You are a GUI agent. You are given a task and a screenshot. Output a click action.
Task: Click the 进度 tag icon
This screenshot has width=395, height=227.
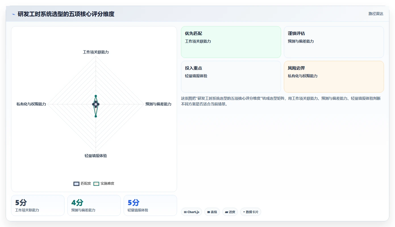pos(226,212)
